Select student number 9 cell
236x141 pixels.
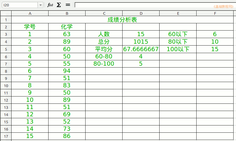point(30,93)
